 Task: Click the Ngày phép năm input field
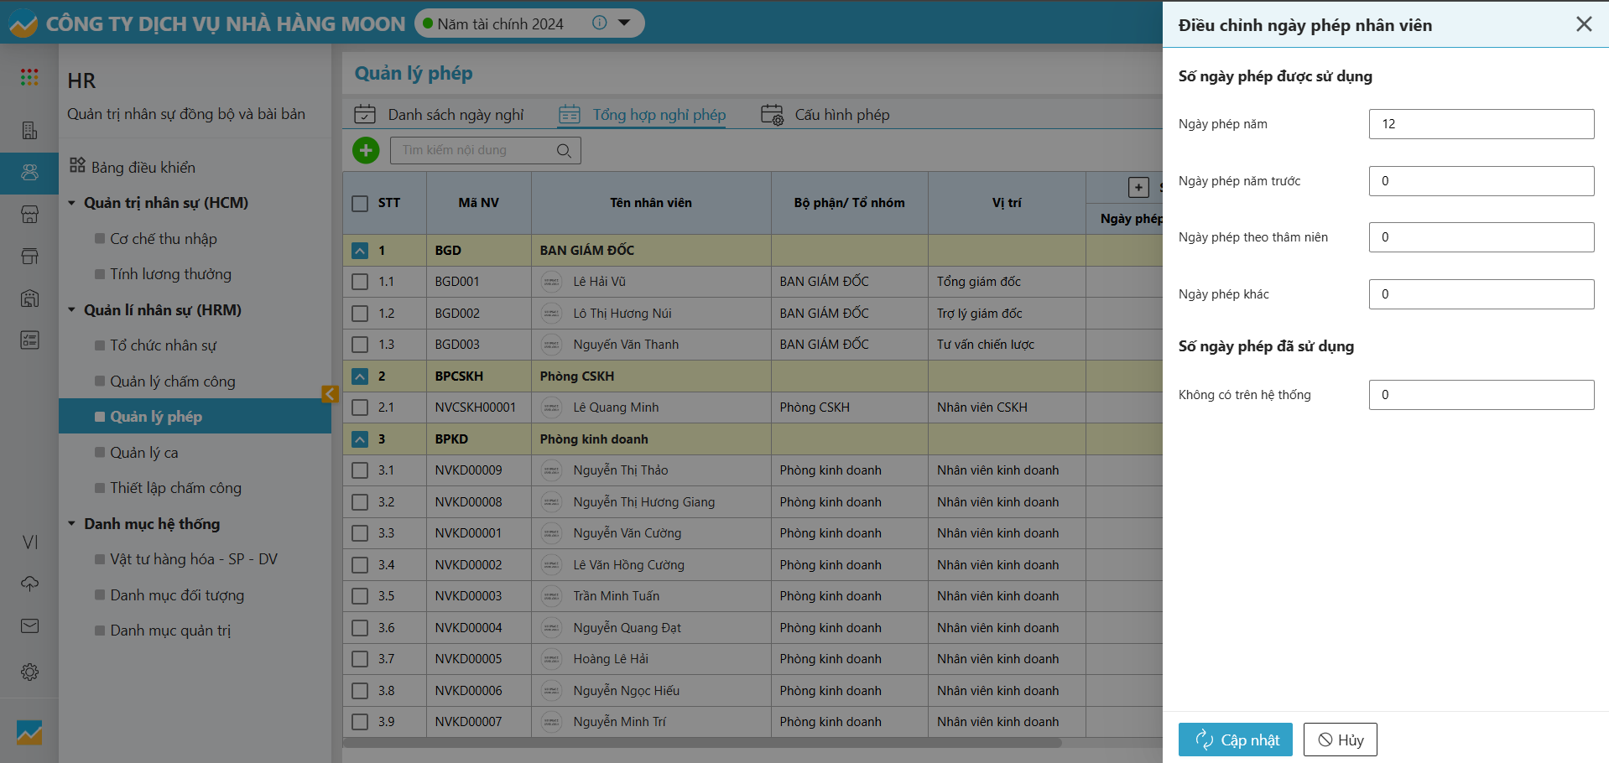click(x=1481, y=124)
